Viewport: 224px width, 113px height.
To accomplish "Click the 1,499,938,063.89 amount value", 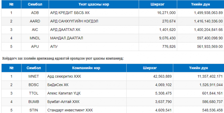I will pos(208,13).
